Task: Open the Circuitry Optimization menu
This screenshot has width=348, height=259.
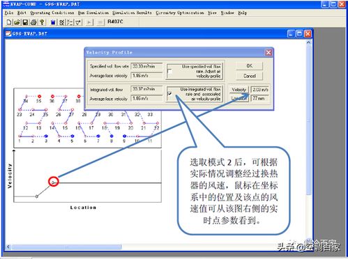Action: pyautogui.click(x=180, y=13)
